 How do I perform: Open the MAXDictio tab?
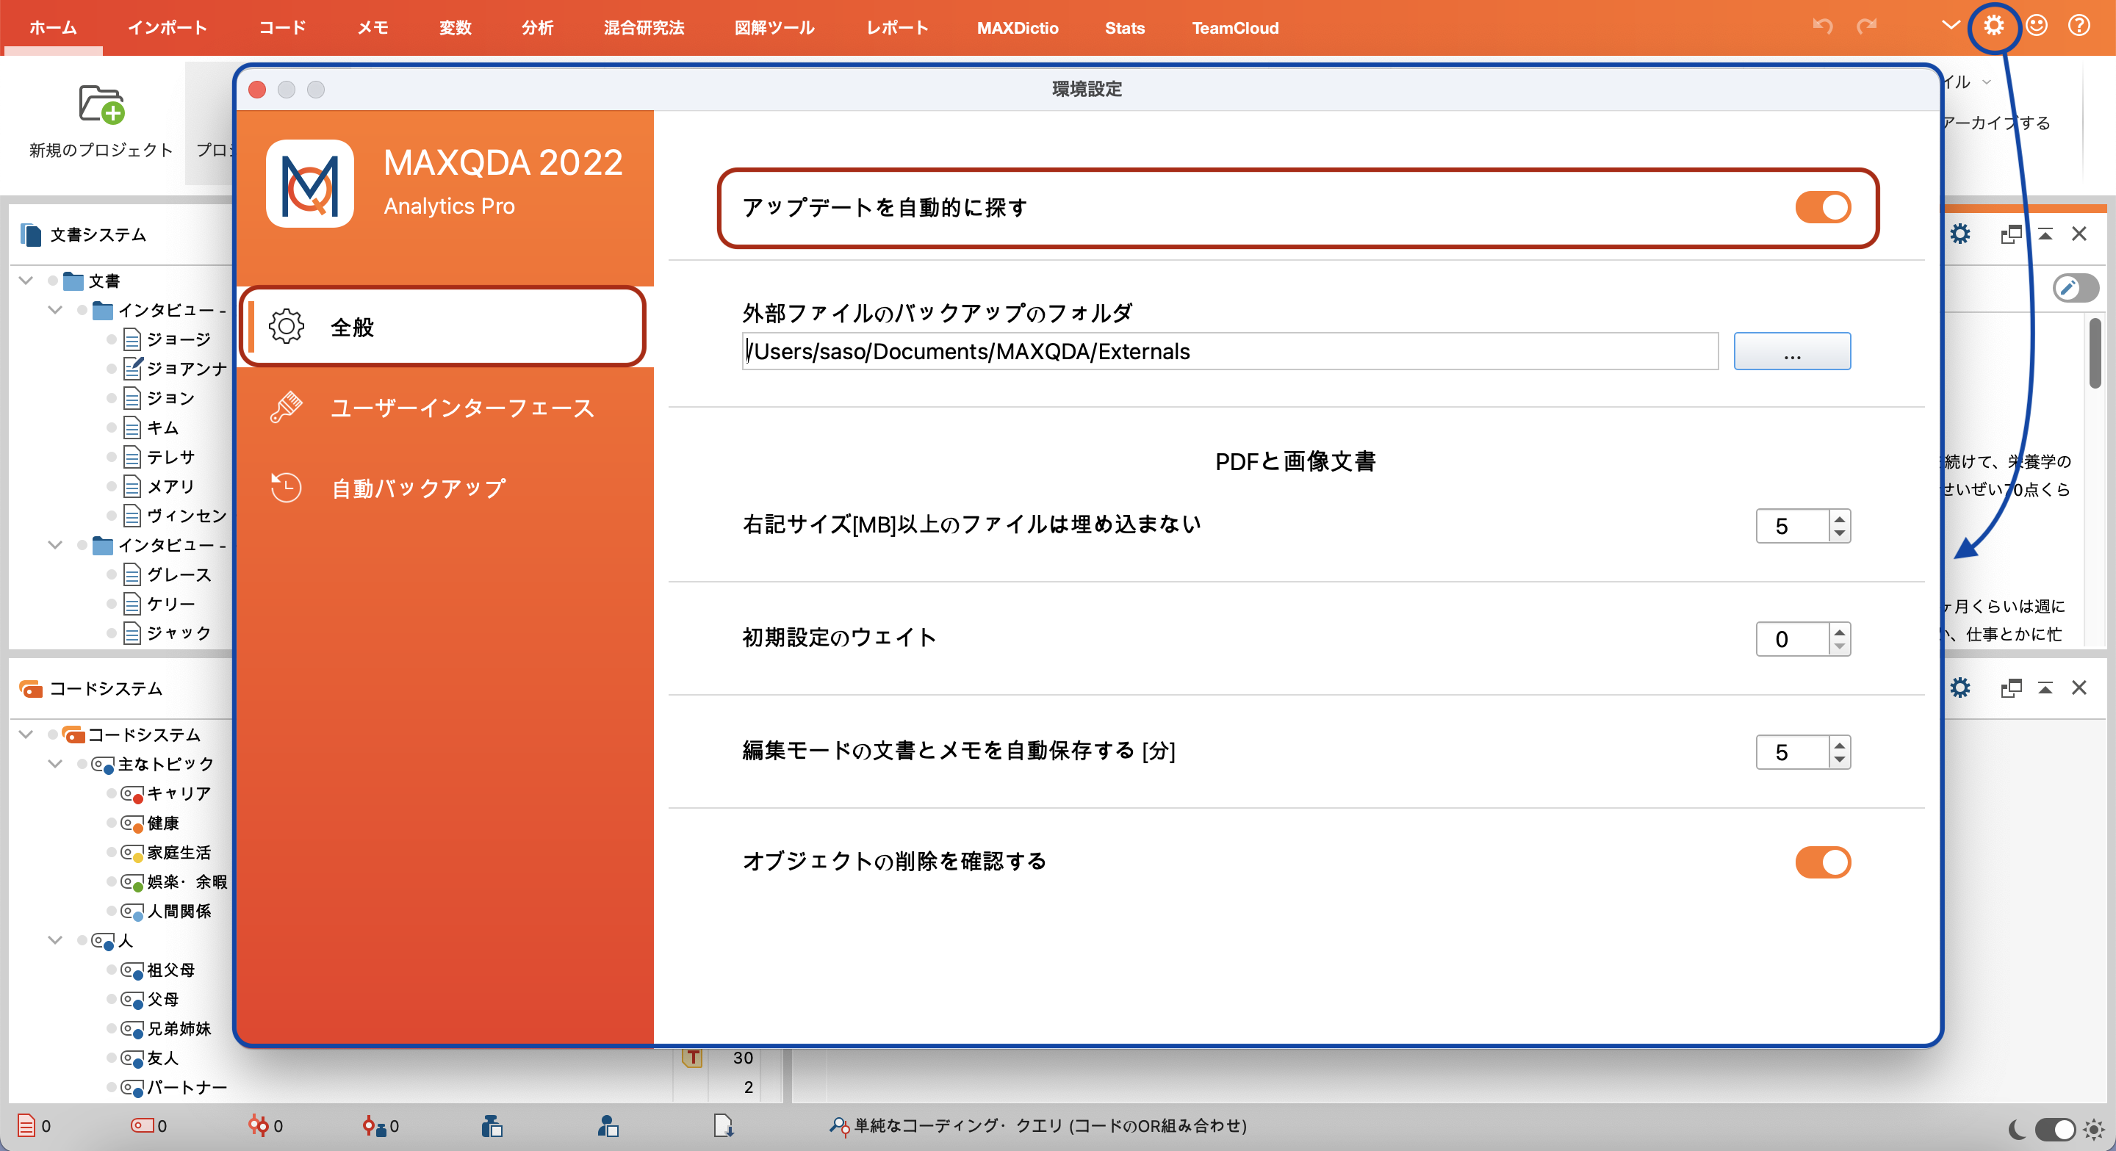1018,28
